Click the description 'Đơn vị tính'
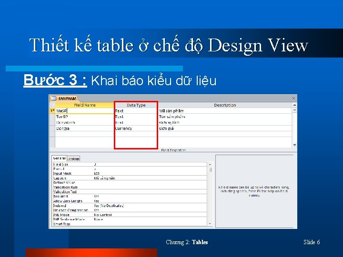Image resolution: width=343 pixels, height=257 pixels. coord(169,123)
